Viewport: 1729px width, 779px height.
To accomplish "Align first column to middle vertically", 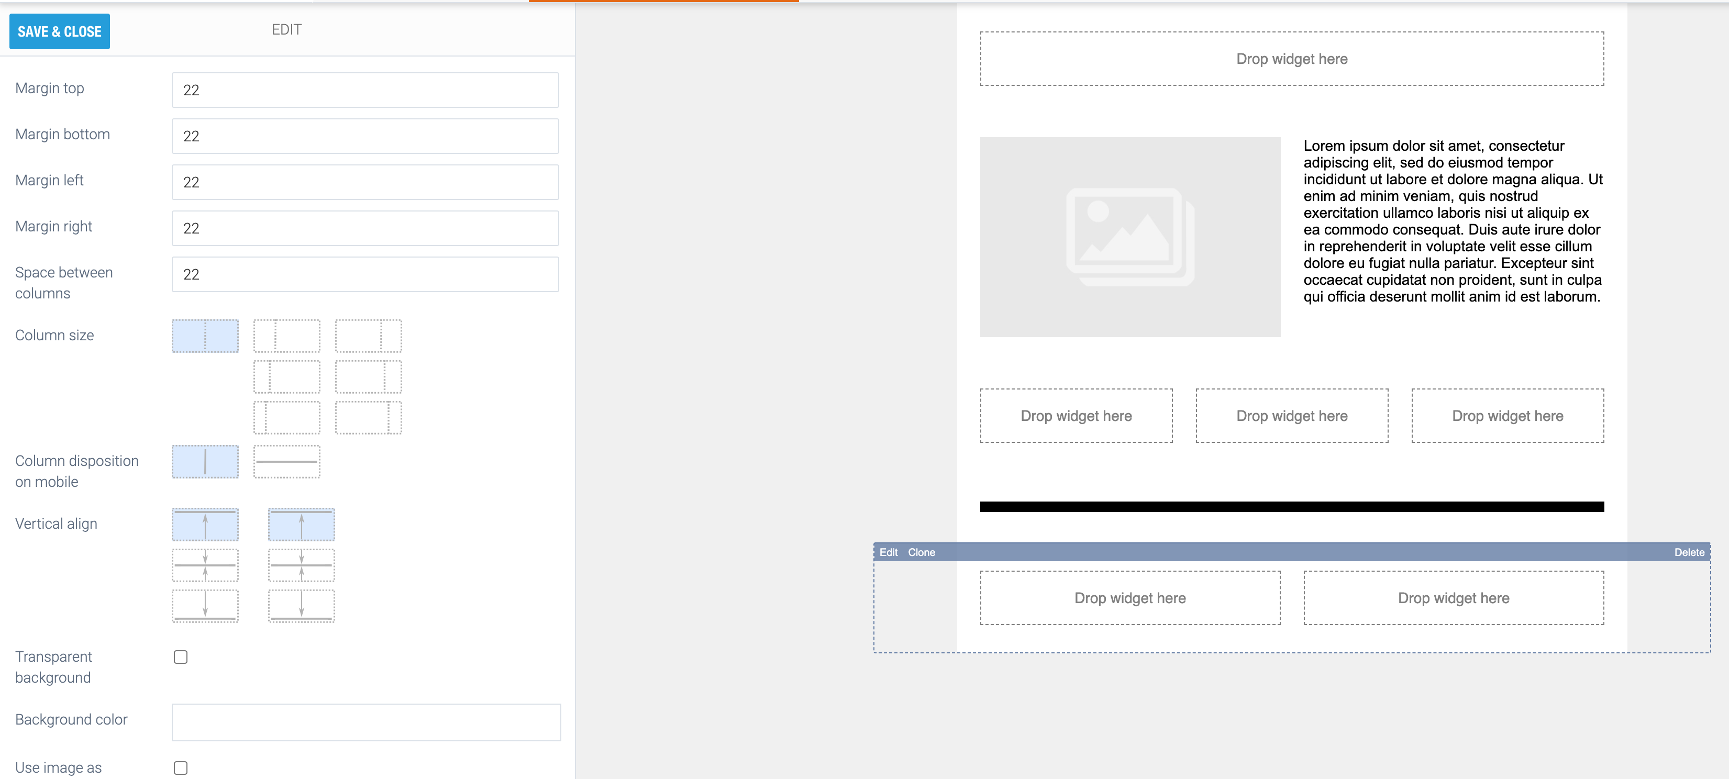I will (205, 565).
